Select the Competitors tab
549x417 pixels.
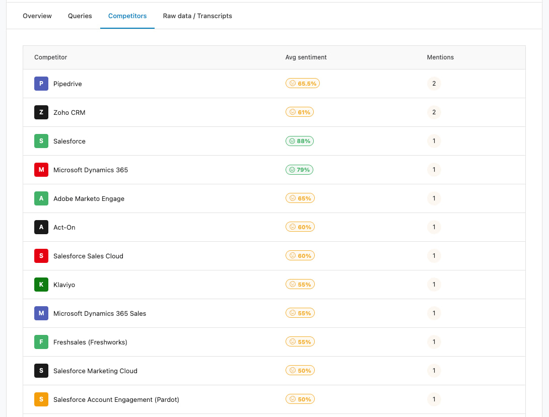pyautogui.click(x=127, y=16)
